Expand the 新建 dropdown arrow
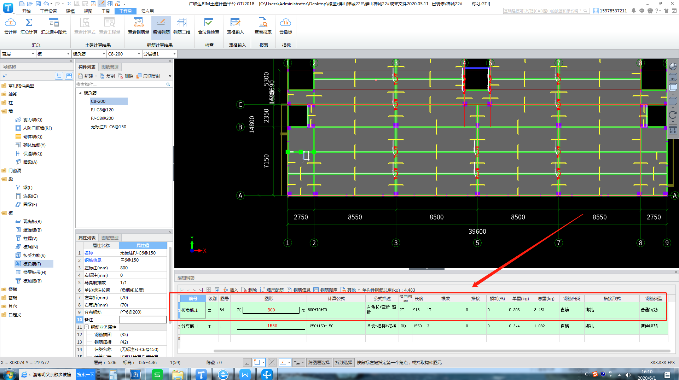The width and height of the screenshot is (679, 380). tap(96, 76)
